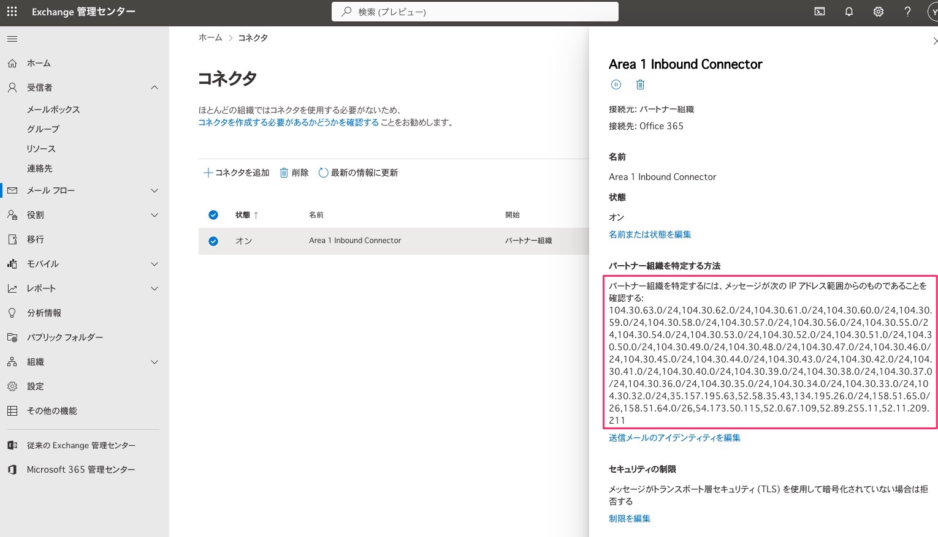
Task: Open help using the question mark icon
Action: tap(908, 12)
